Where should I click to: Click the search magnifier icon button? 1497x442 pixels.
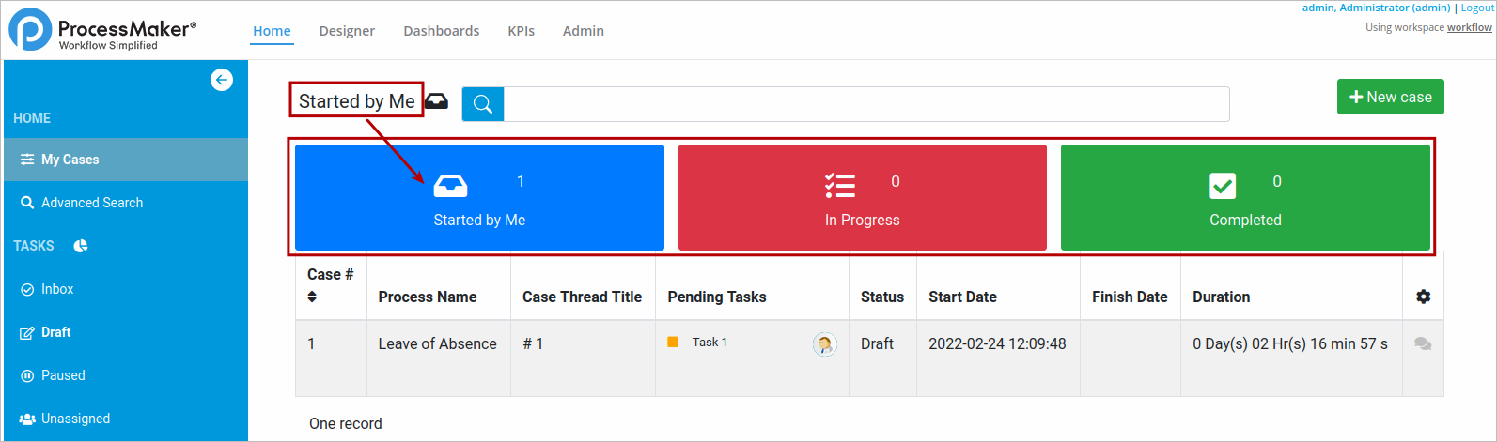(483, 104)
